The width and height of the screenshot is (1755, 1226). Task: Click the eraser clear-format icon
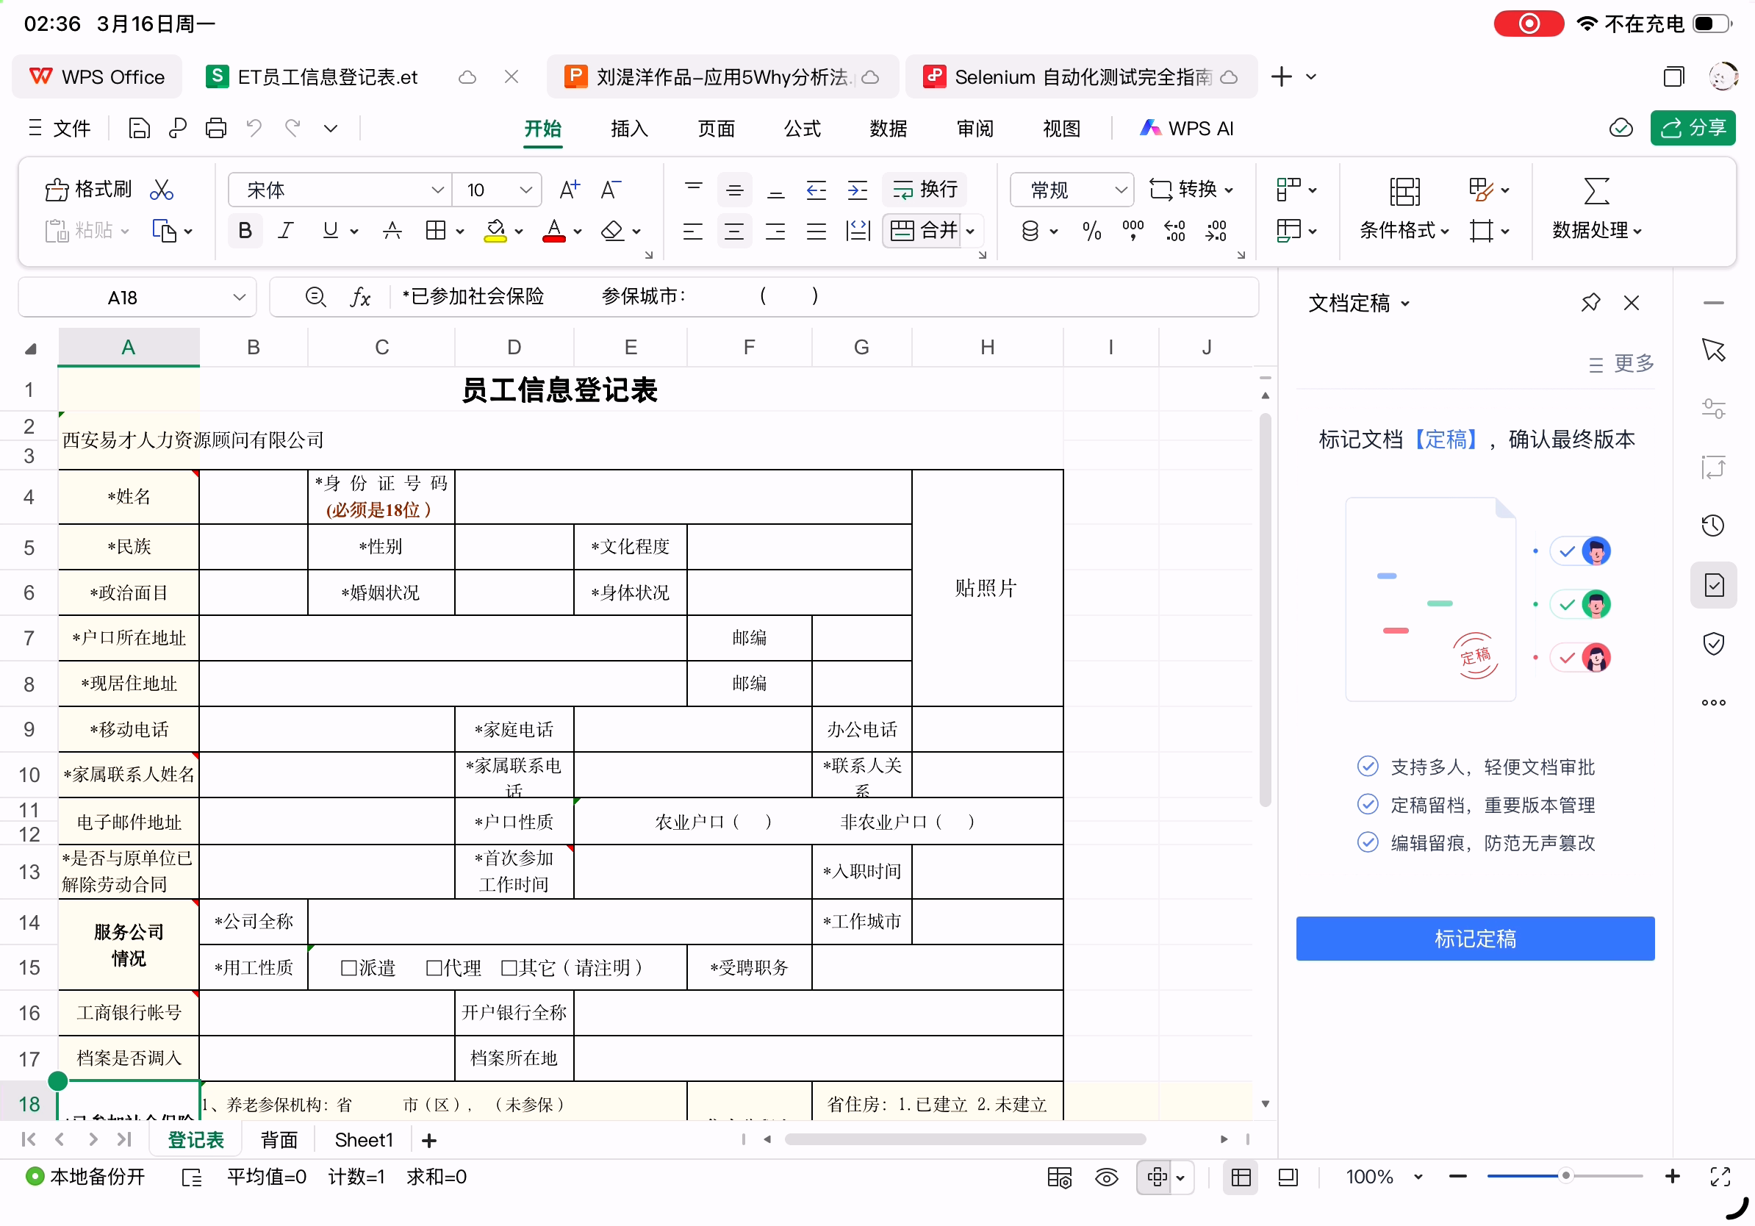coord(612,230)
